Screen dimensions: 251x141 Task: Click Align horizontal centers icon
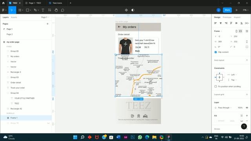(220, 23)
